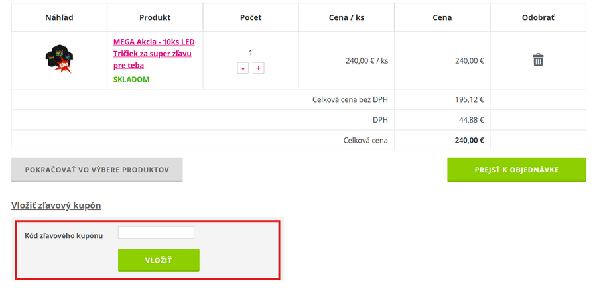Click the green Prejsť k objednávke button

(x=516, y=170)
